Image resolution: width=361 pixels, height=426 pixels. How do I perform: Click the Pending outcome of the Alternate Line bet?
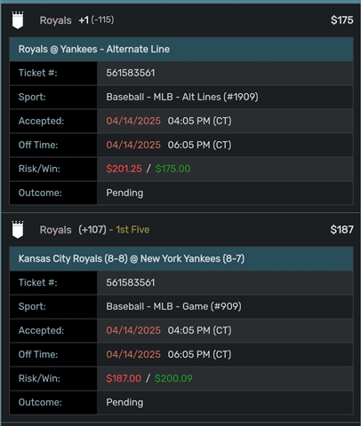[x=124, y=193]
